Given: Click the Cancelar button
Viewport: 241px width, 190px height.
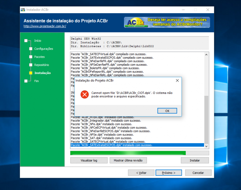Looking at the screenshot, I should point(198,173).
